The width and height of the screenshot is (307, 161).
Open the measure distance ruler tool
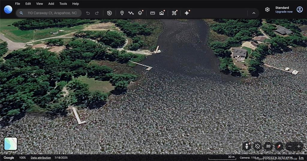click(x=153, y=13)
